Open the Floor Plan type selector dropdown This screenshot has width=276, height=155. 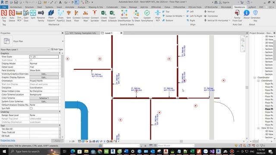tap(63, 41)
